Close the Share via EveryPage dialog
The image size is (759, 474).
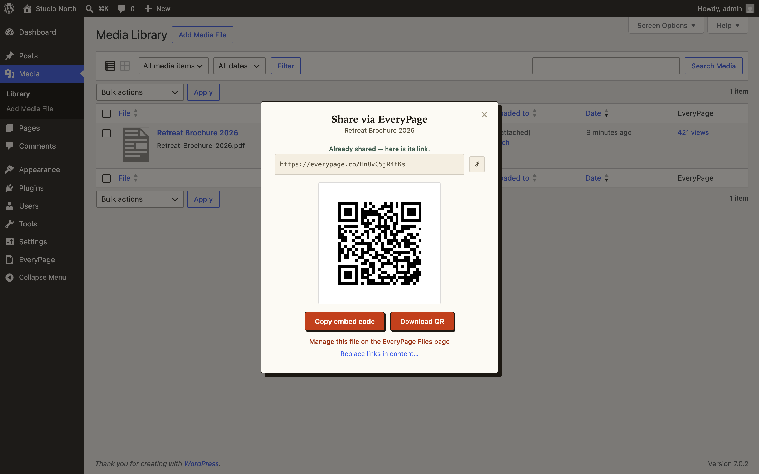484,115
